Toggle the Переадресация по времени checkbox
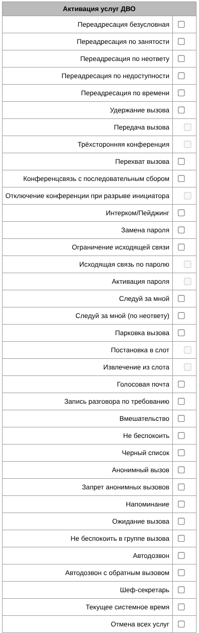Viewport: 199px width, 633px height. (x=181, y=93)
